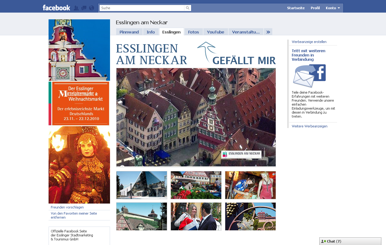Open the friend requests icon
The width and height of the screenshot is (386, 245).
pos(76,8)
